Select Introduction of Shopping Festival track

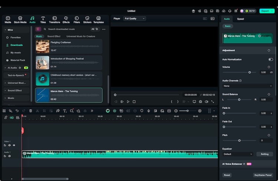69,63
